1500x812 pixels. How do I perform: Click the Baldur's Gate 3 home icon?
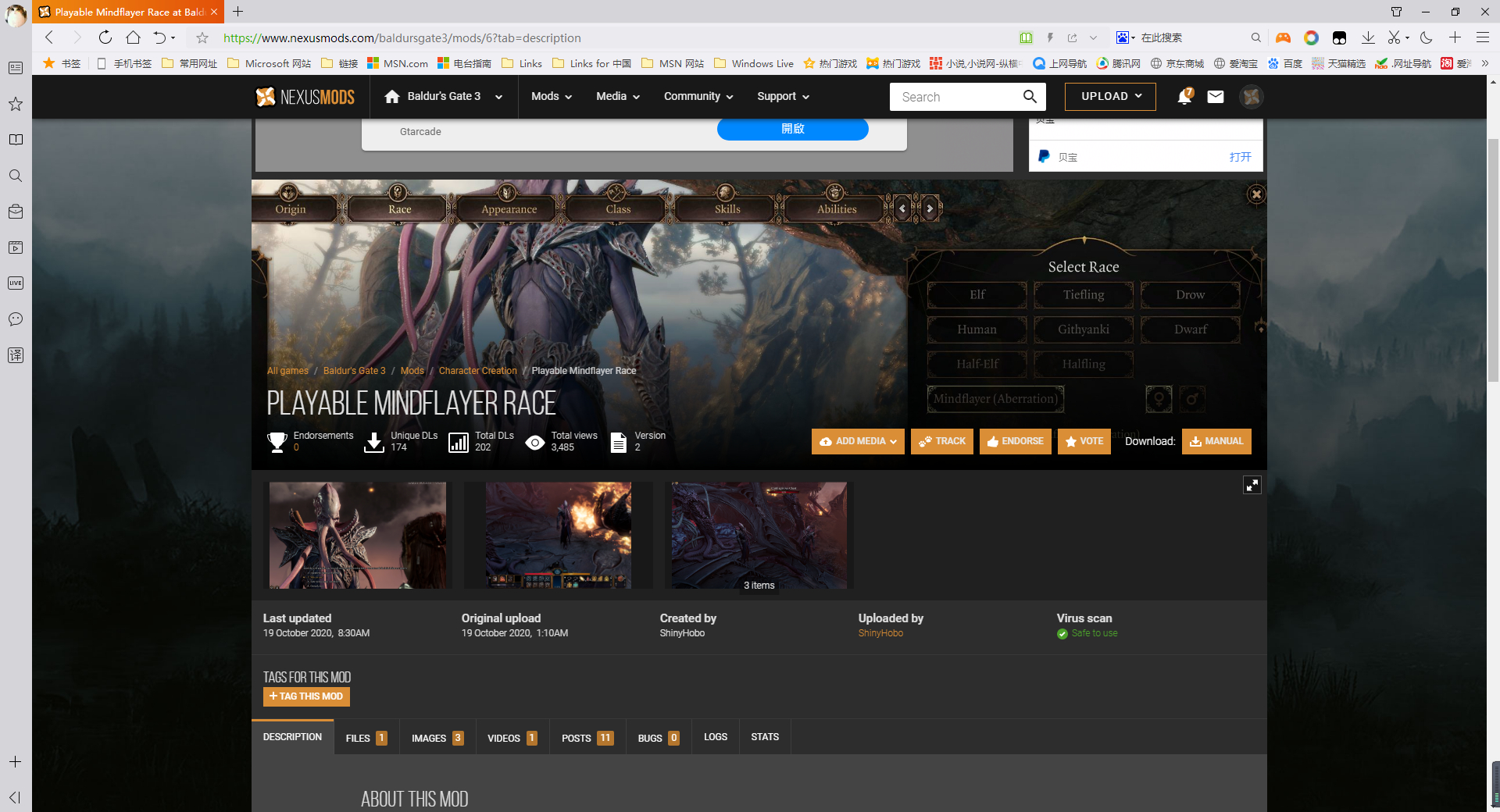point(392,97)
